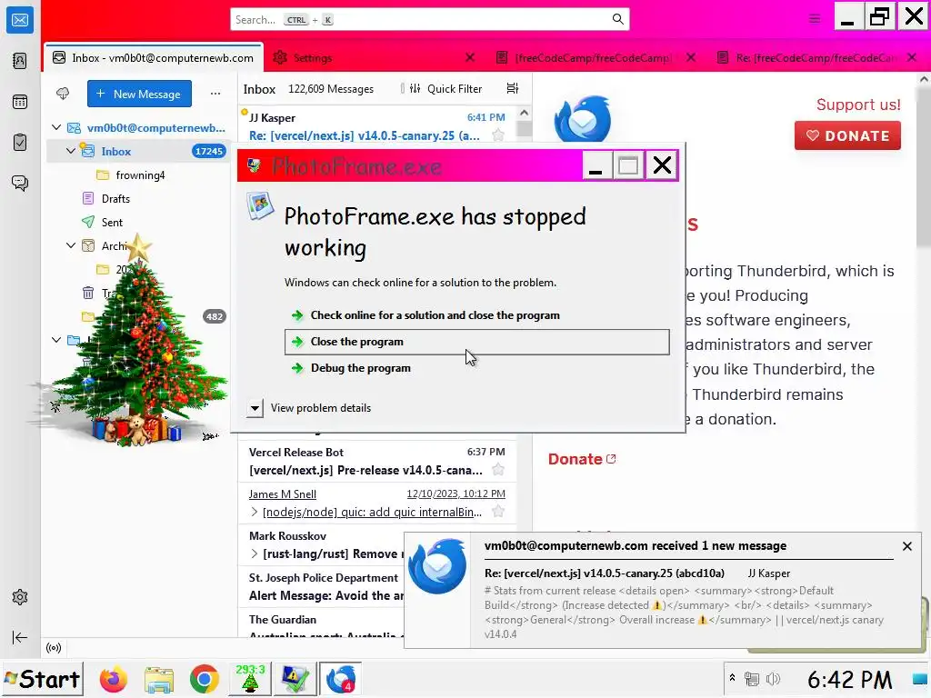Image resolution: width=931 pixels, height=698 pixels.
Task: Choose Close the program
Action: pos(476,342)
